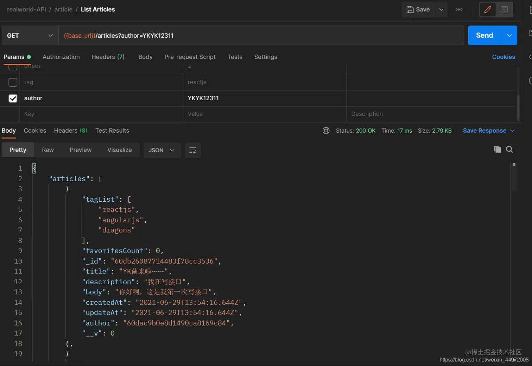532x366 pixels.
Task: Open the GET method dropdown
Action: [x=30, y=36]
